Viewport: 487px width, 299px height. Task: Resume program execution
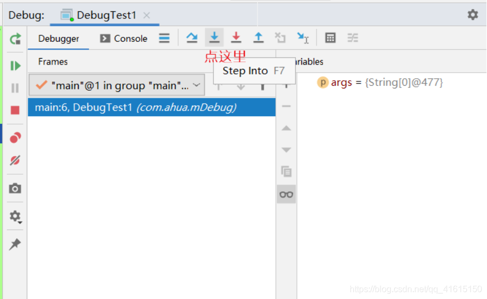pos(15,66)
